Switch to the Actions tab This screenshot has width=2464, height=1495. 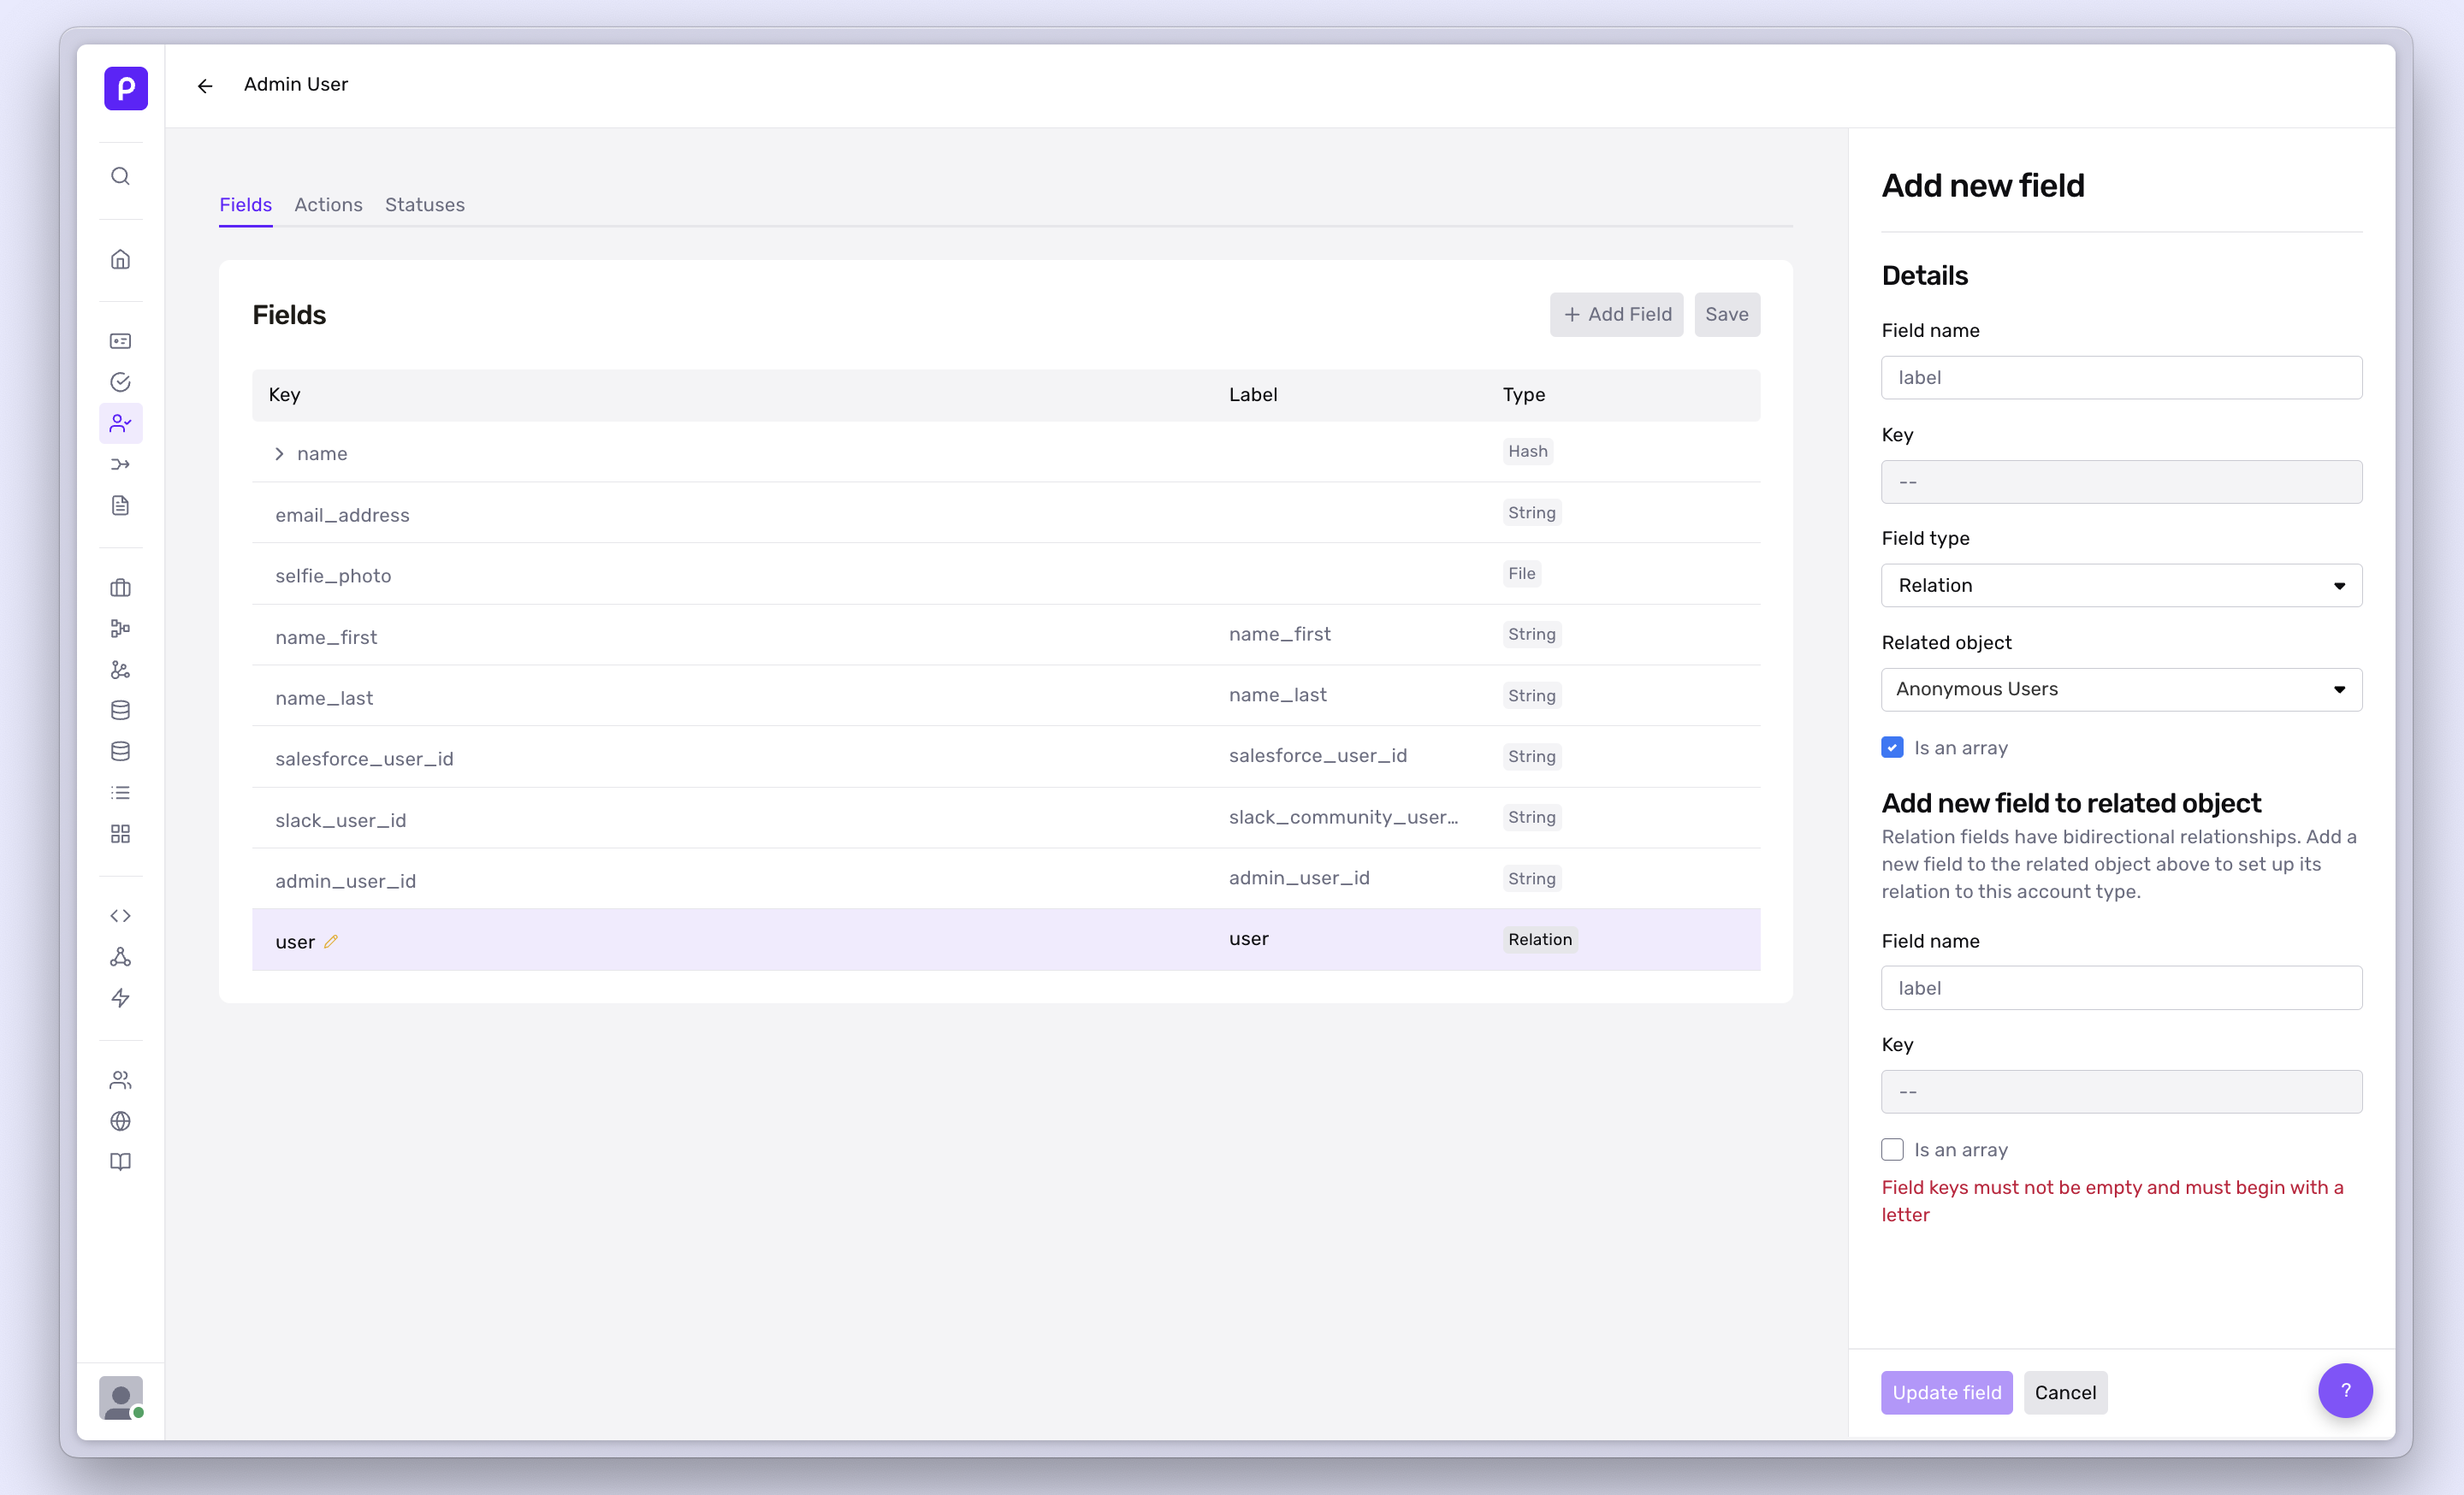(328, 205)
